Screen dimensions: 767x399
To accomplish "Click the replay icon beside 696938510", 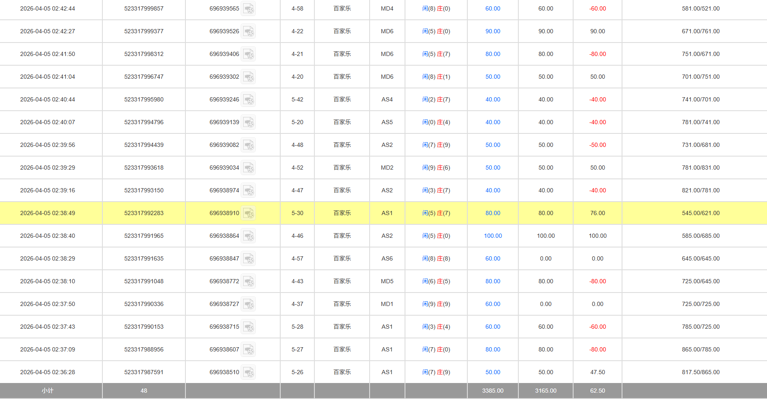I will (x=248, y=372).
